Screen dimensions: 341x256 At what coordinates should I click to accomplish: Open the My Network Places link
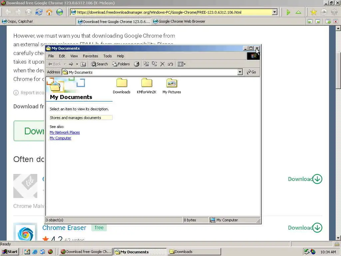[65, 132]
